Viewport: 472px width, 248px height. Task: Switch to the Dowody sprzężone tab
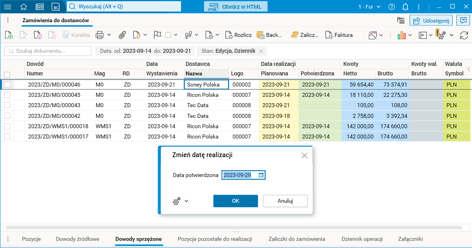coord(139,239)
